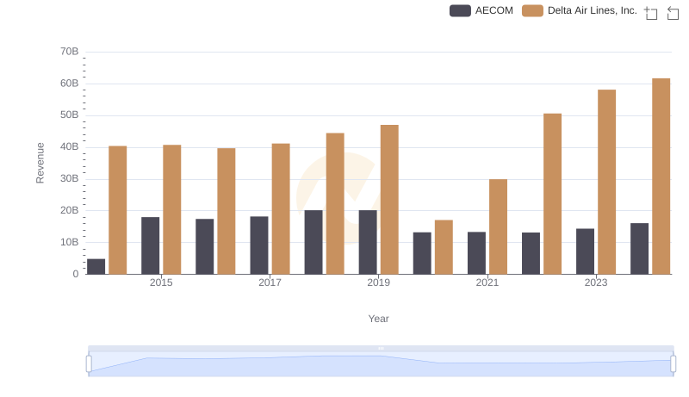The width and height of the screenshot is (689, 397).
Task: Click the Delta 2021 bar
Action: 499,226
